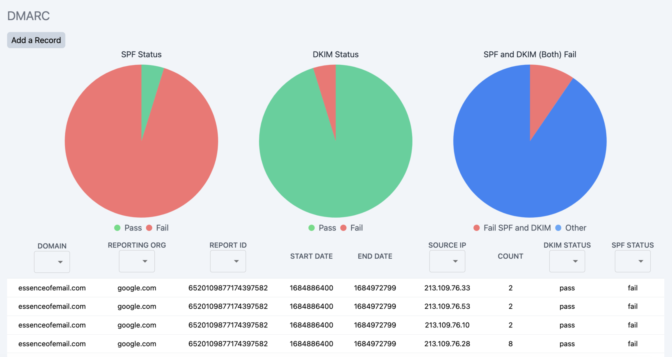Toggle Fail legend in DKIM Status chart
The width and height of the screenshot is (672, 357).
point(352,228)
